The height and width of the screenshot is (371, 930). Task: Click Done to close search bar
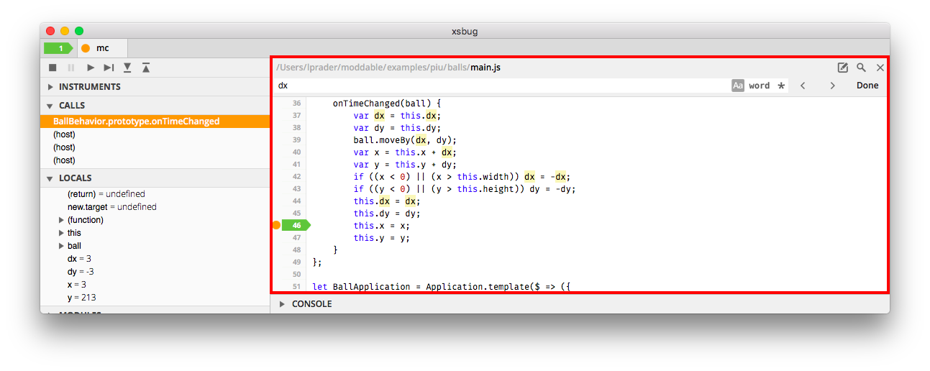(867, 86)
